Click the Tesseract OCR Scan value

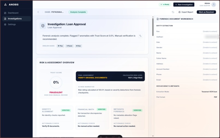209,92
